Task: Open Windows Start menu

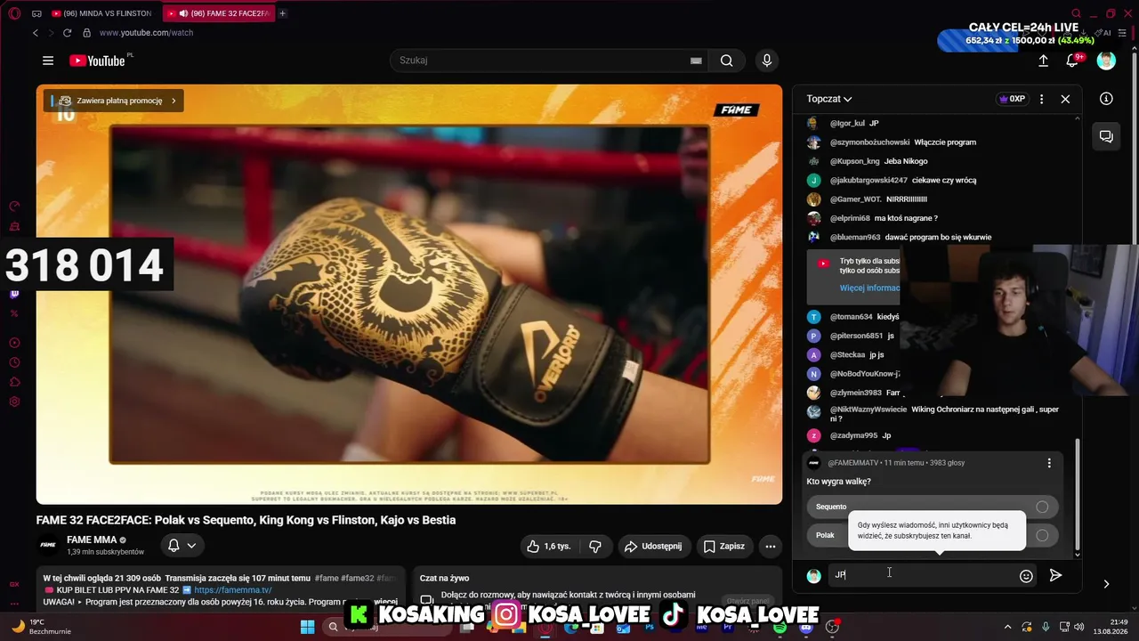Action: [307, 627]
